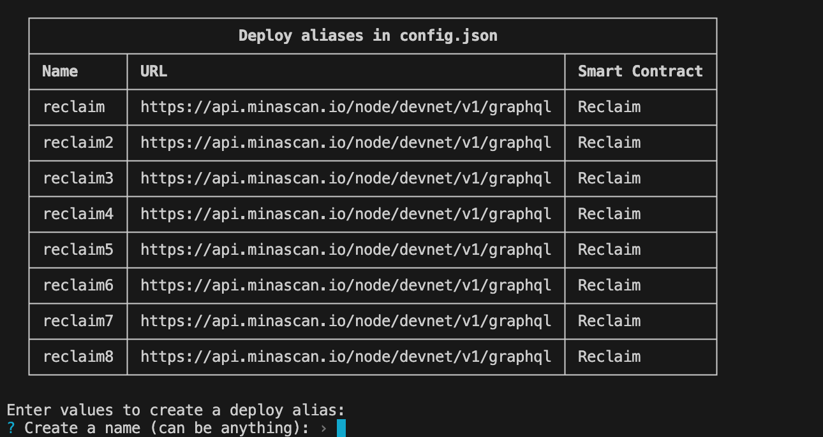The width and height of the screenshot is (823, 437).
Task: Select the reclaim4 alias name cell
Action: 78,214
